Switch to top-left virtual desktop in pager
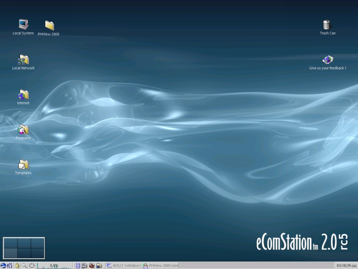 pos(10,243)
